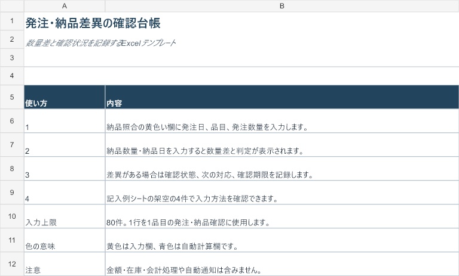Image resolution: width=459 pixels, height=276 pixels.
Task: Select cell 納品数量・納品日を入力すると
Action: tap(282, 145)
